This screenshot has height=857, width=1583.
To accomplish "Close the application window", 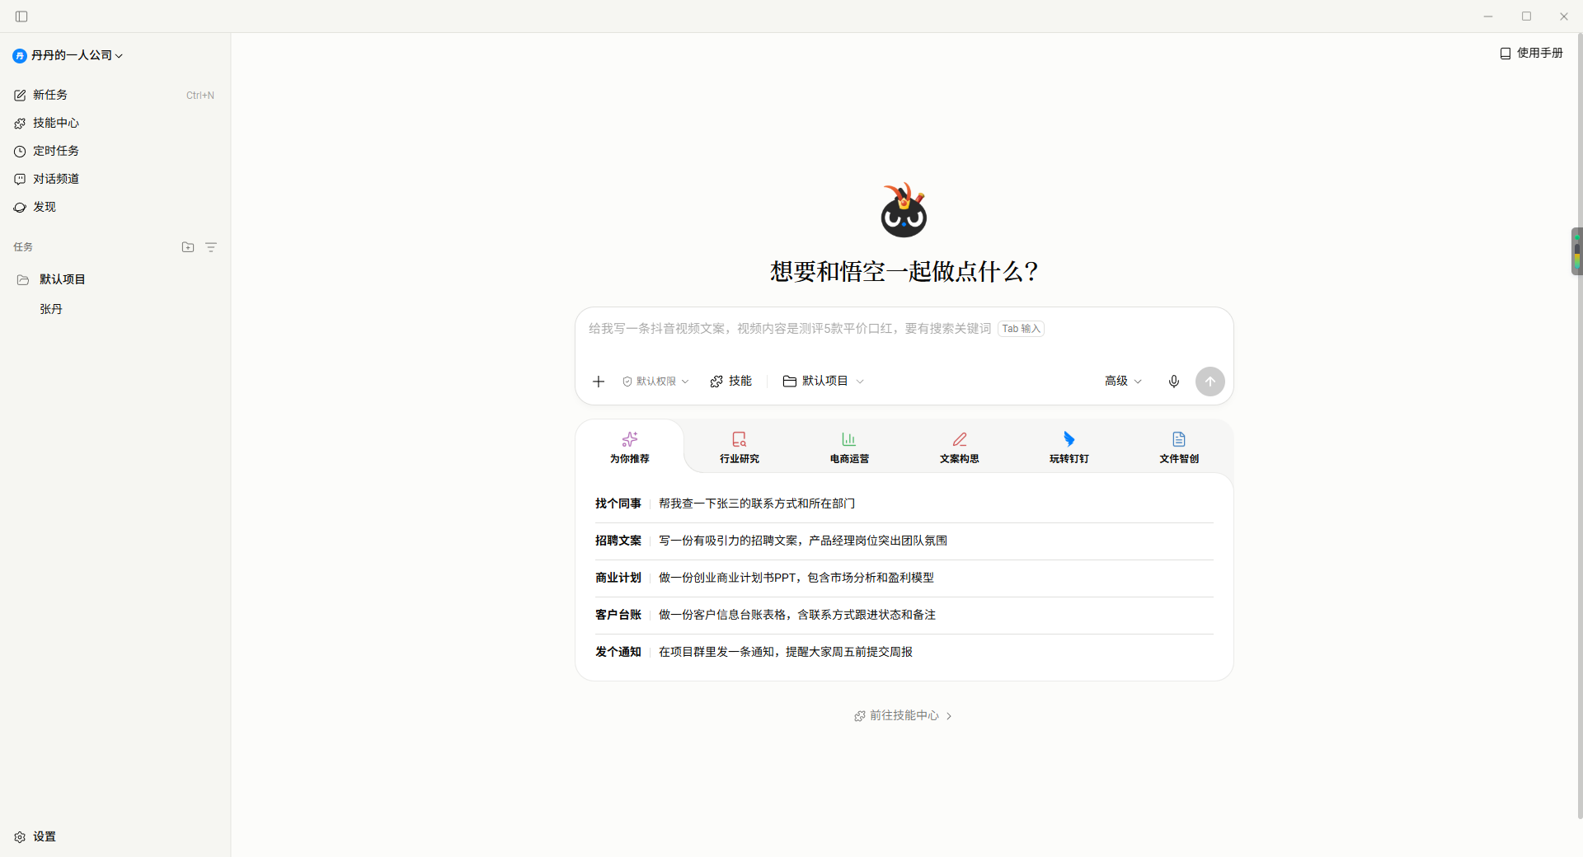I will tap(1564, 16).
